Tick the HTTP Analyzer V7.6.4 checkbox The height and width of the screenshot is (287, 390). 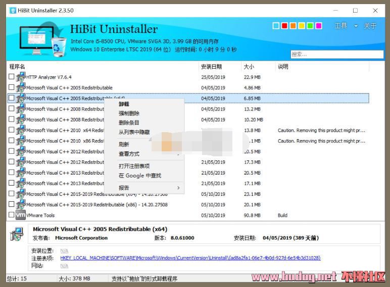click(12, 77)
